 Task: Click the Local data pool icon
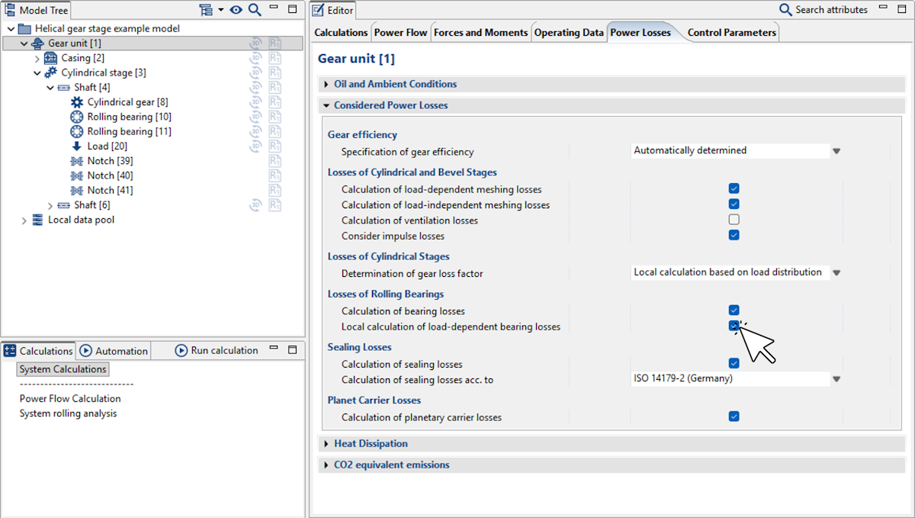[37, 220]
